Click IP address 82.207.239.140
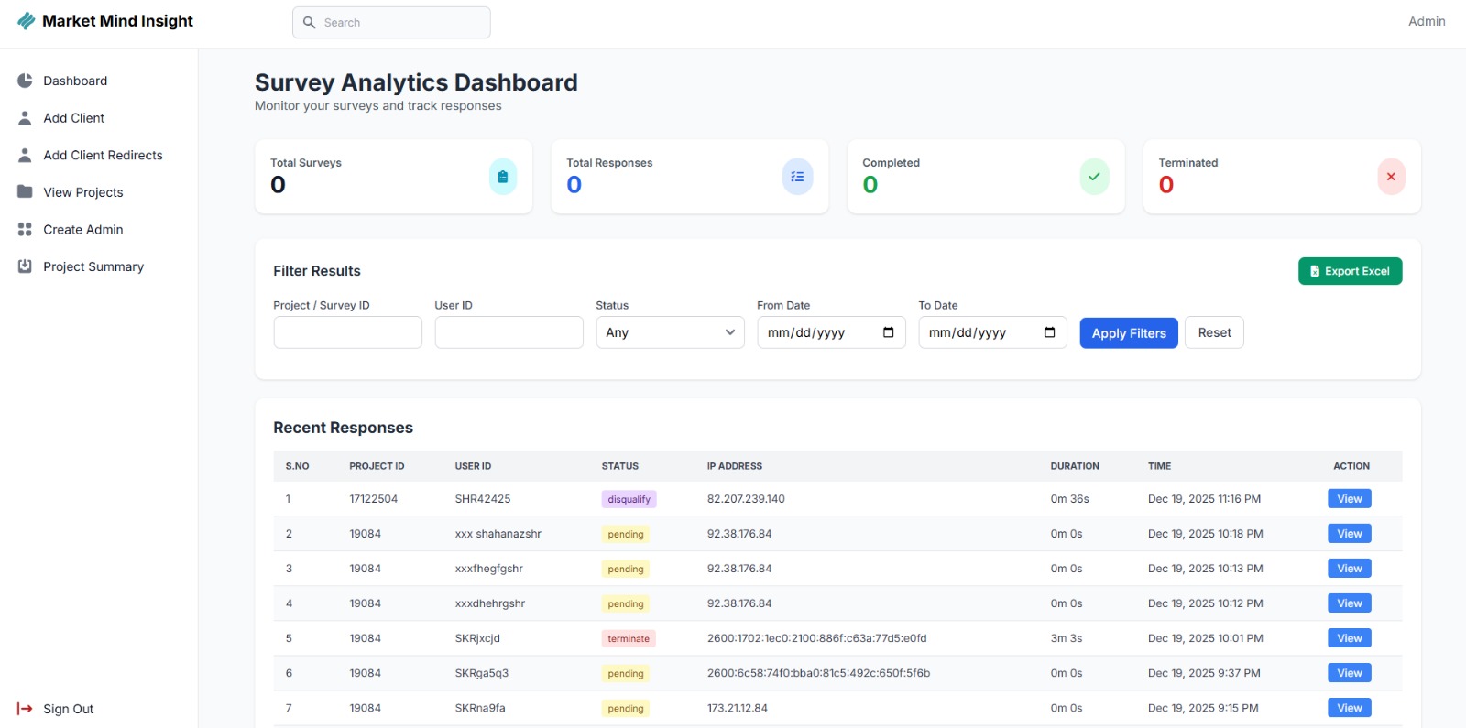 coord(746,499)
